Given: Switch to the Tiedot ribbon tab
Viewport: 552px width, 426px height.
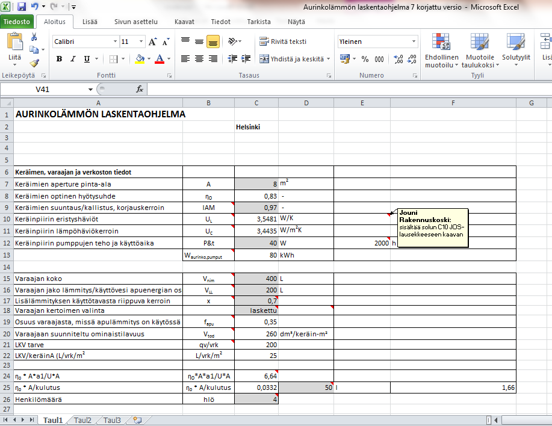Looking at the screenshot, I should tap(221, 22).
